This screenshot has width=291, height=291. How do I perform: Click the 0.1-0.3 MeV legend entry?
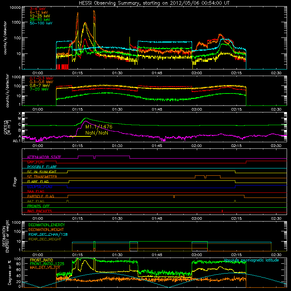point(41,78)
